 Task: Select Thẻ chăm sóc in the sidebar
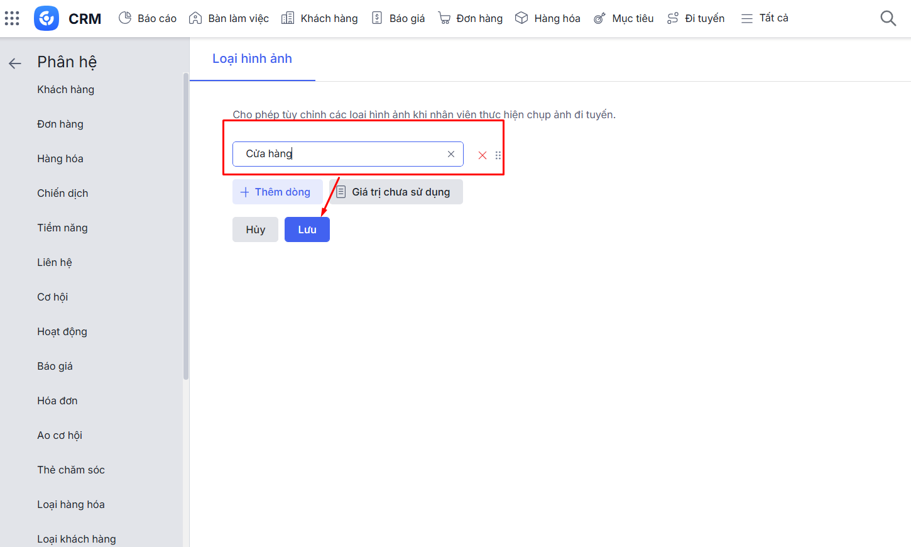point(71,470)
